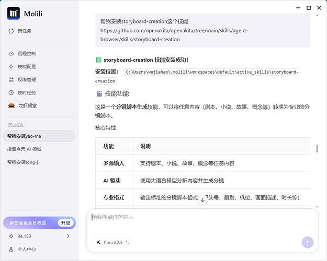The height and width of the screenshot is (261, 327).
Task: Click the chat vertical scrollbar thumb
Action: click(317, 149)
